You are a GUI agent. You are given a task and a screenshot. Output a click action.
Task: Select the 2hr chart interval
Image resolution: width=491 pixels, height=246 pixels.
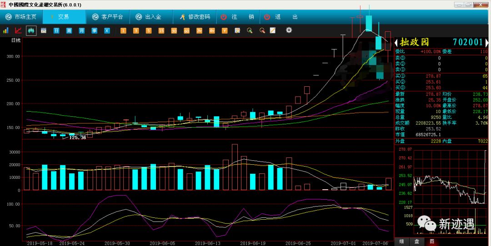pyautogui.click(x=199, y=30)
